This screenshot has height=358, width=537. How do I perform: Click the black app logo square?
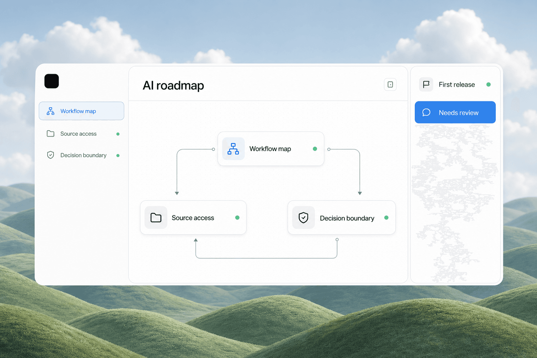pos(52,81)
